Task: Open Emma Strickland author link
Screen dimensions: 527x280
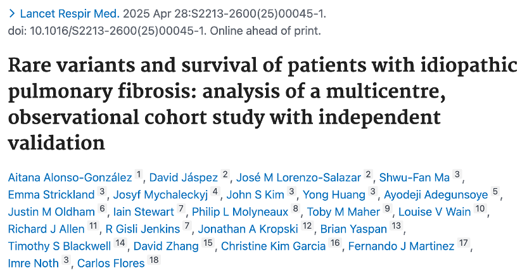Action: point(51,194)
